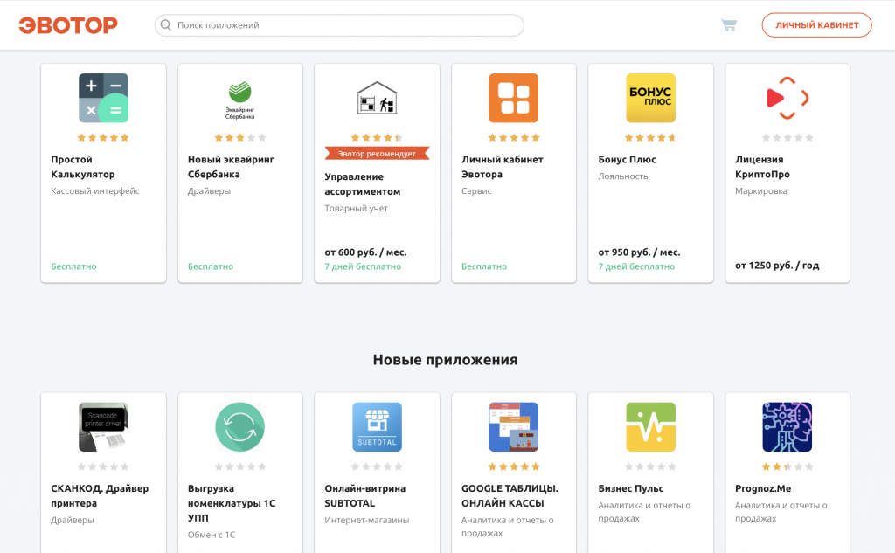Open СКАНКОД. Драйвер принтера title
Screen dimensions: 895x553
point(100,496)
